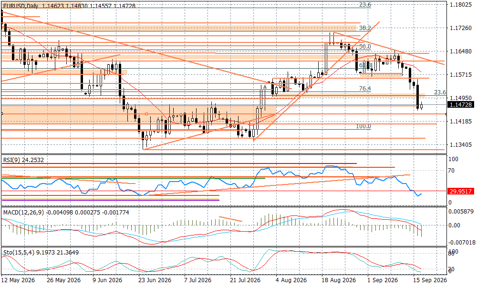The image size is (477, 286).
Task: Select the green horizontal line in RSI panel
Action: tap(133, 178)
